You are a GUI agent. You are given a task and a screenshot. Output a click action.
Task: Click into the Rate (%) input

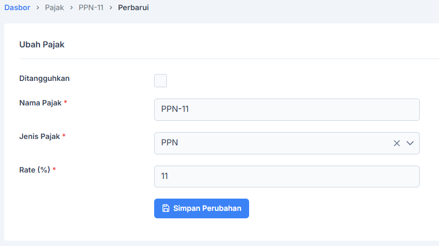[286, 177]
